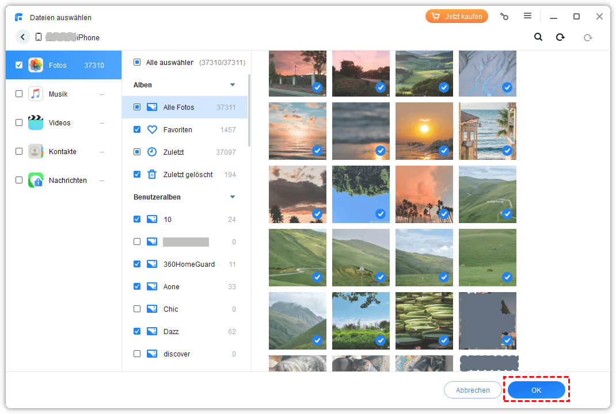The height and width of the screenshot is (414, 616).
Task: Click the Nachrichten messages icon
Action: 36,181
